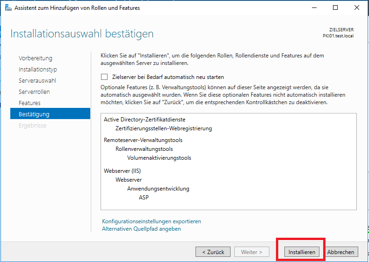Image resolution: width=369 pixels, height=262 pixels.
Task: Click the wizard icon in the title bar
Action: (x=7, y=8)
